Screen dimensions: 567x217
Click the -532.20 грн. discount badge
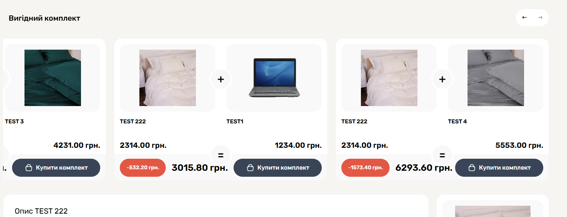[143, 168]
